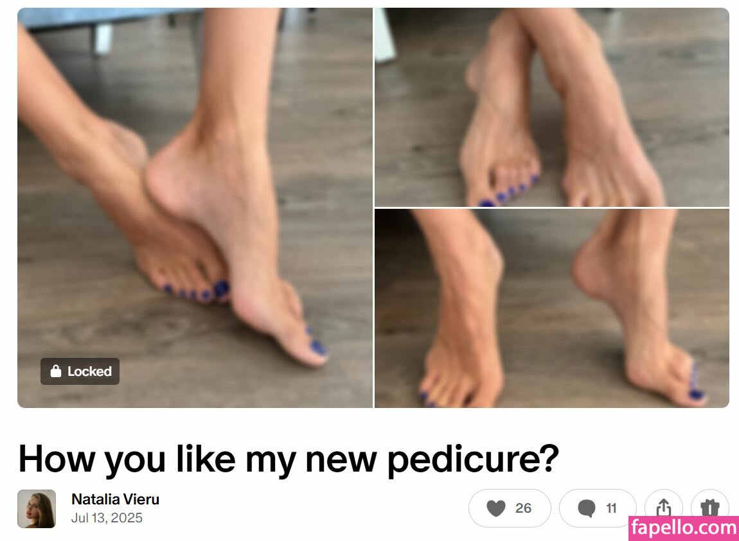Open the bottom-right blurred photo
Screen dimensions: 739x541
552,308
